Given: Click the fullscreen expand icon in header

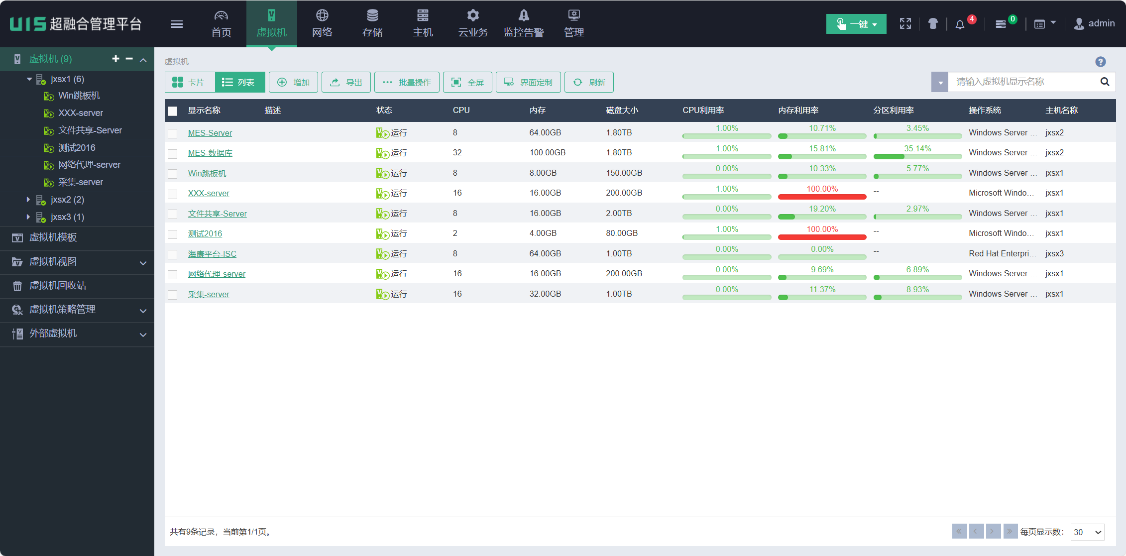Looking at the screenshot, I should [x=905, y=23].
